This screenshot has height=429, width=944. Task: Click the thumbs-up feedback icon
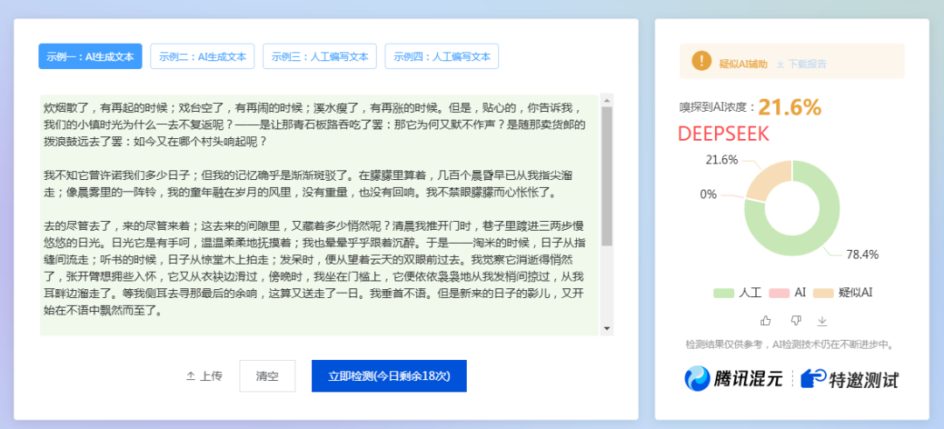765,321
